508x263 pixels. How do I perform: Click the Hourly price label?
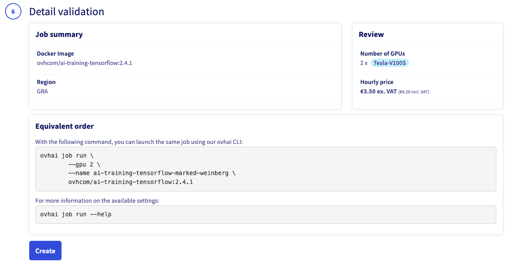pos(377,82)
